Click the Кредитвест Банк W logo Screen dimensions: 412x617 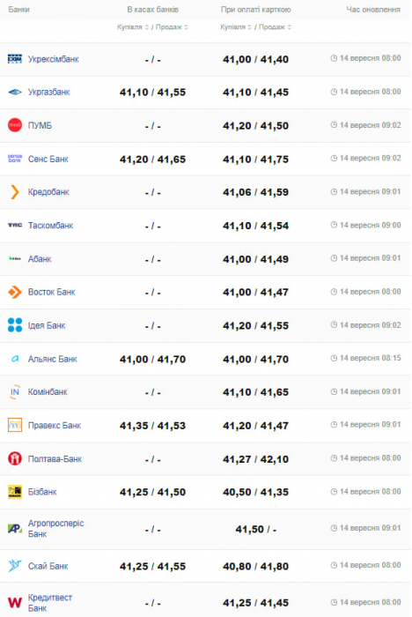tap(15, 602)
